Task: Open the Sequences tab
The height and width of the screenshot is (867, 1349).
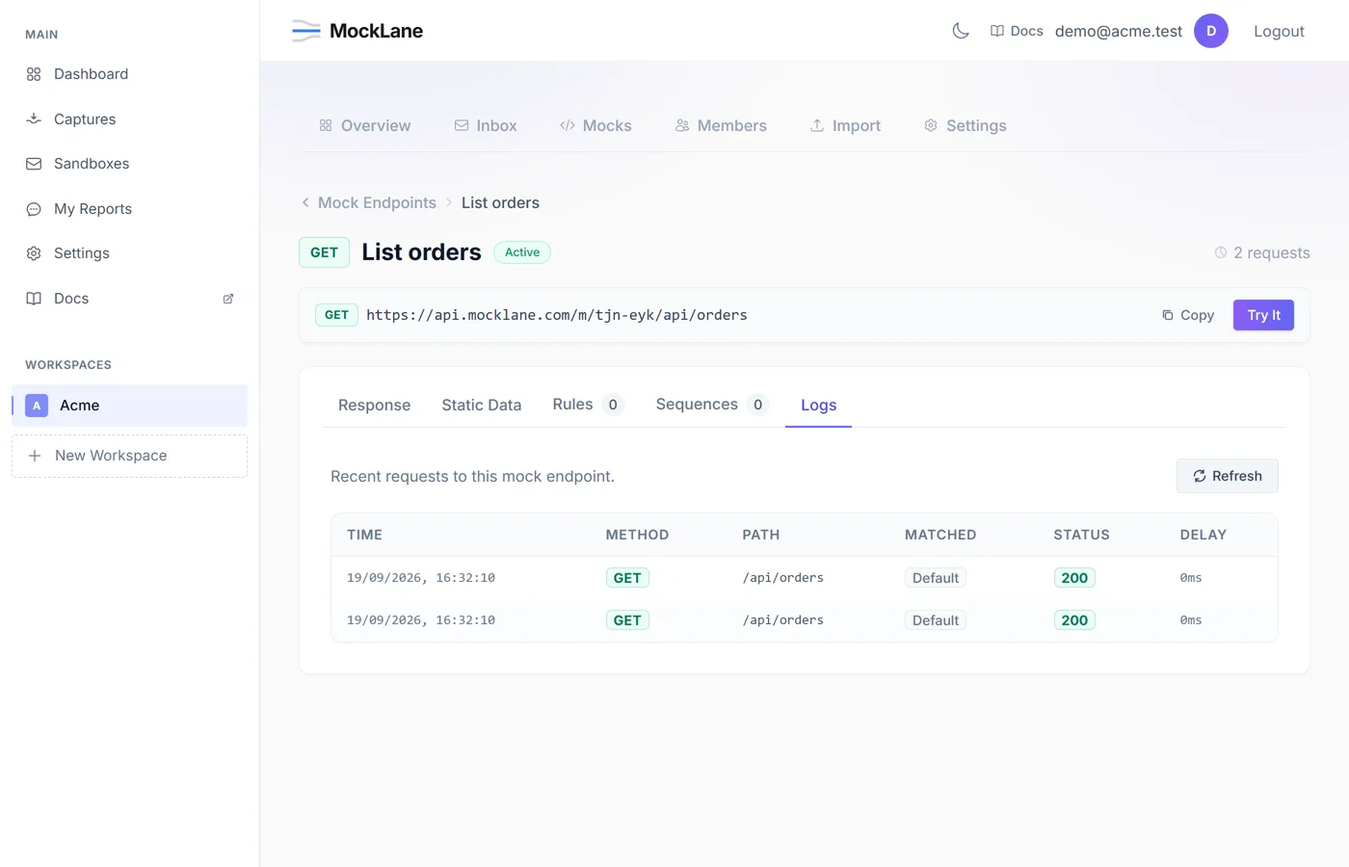Action: click(x=712, y=405)
